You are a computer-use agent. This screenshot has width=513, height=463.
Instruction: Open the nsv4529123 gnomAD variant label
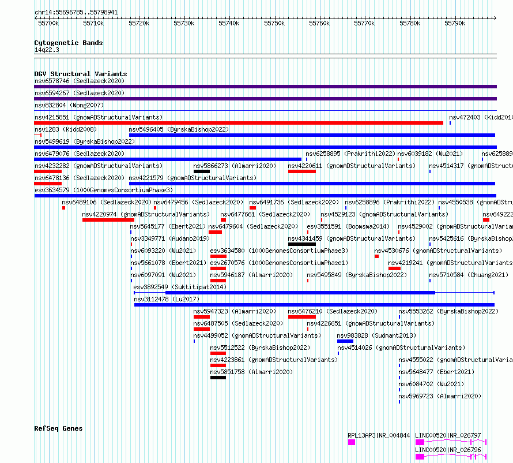(384, 214)
